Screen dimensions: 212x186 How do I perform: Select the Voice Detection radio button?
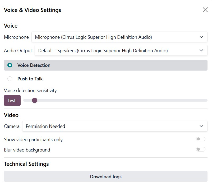[10, 65]
